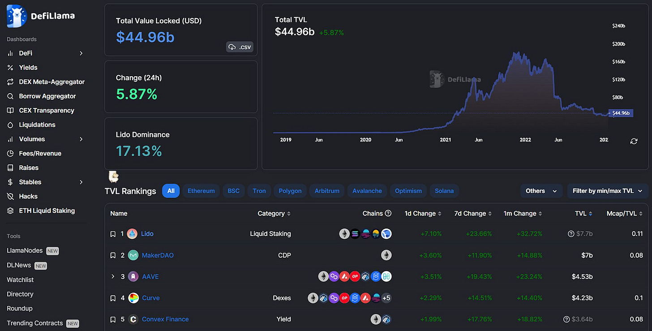Filter rankings by Tron
Screen dimensions: 652x331
259,191
